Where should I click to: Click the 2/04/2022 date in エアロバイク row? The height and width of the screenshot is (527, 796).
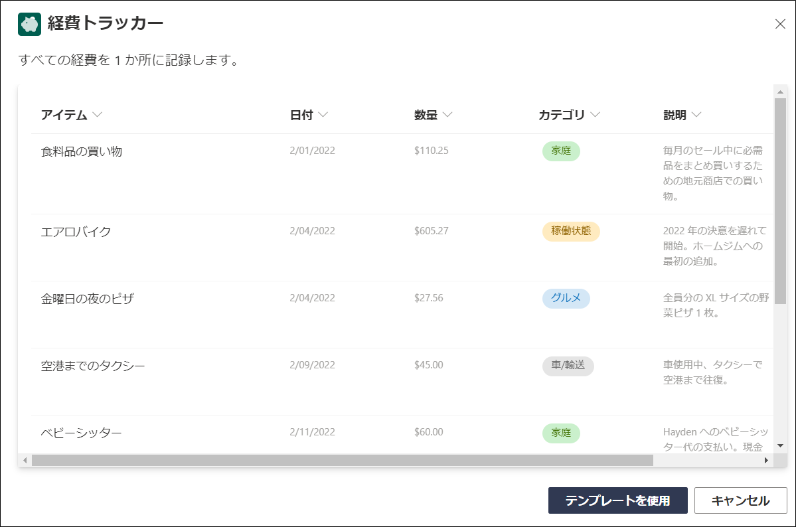pyautogui.click(x=312, y=230)
